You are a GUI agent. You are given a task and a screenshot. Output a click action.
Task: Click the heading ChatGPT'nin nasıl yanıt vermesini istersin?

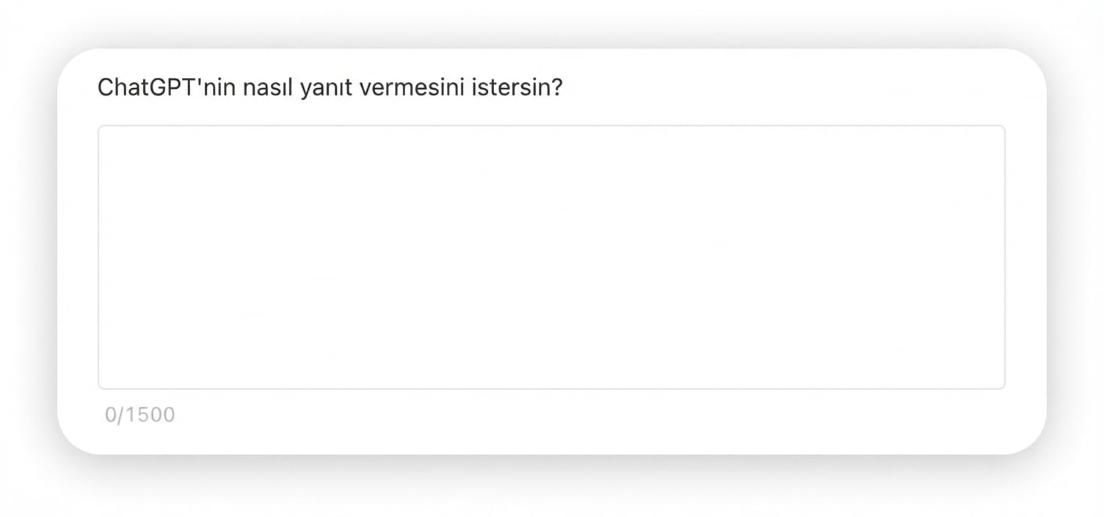[330, 87]
